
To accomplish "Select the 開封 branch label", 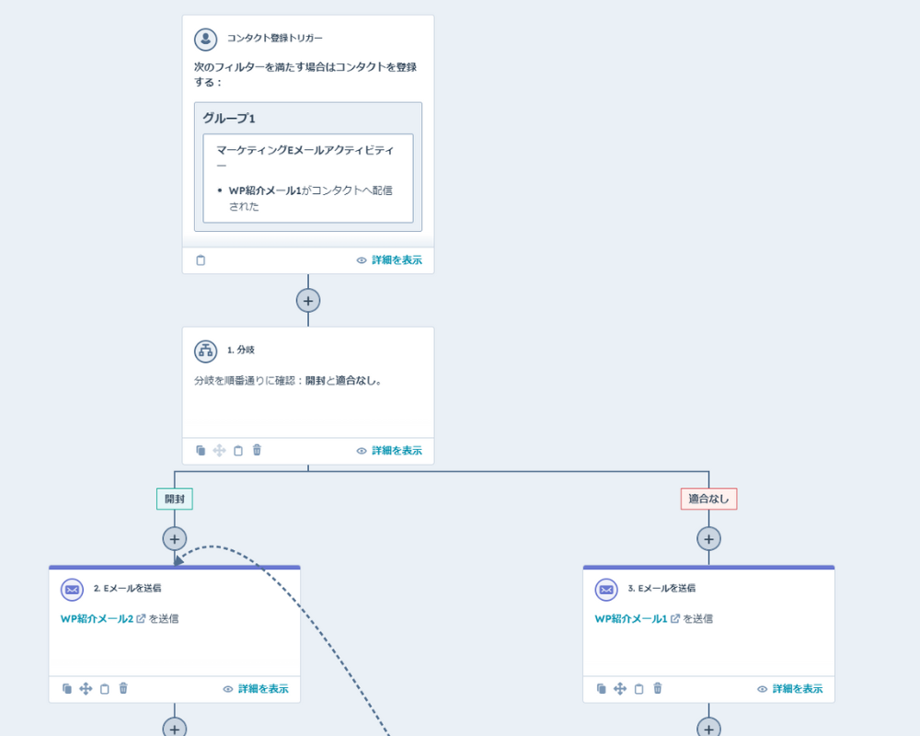I will (175, 499).
